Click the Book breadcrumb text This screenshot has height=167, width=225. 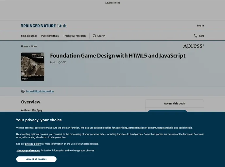(x=34, y=46)
